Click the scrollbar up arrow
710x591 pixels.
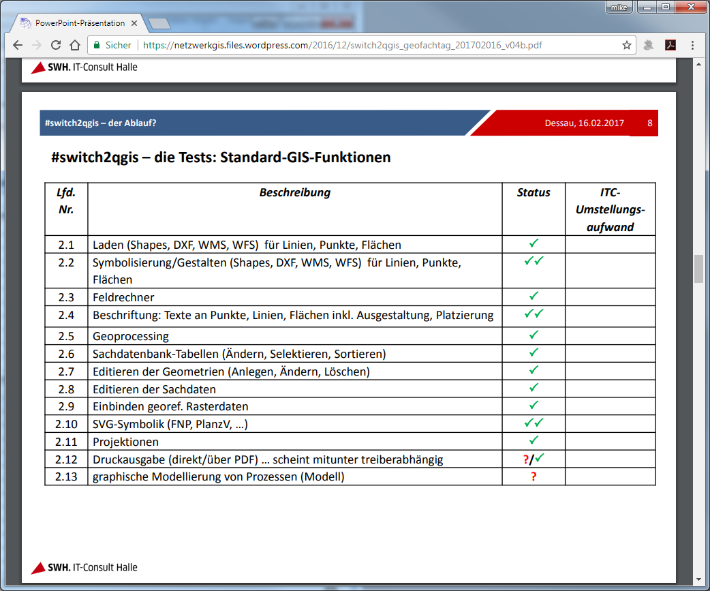[698, 63]
